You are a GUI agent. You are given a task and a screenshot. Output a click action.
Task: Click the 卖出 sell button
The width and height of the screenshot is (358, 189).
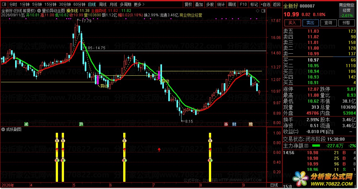[x=310, y=23]
